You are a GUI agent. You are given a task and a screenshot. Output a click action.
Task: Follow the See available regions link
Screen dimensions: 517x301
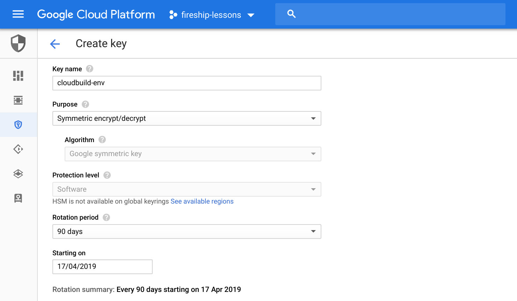point(202,201)
